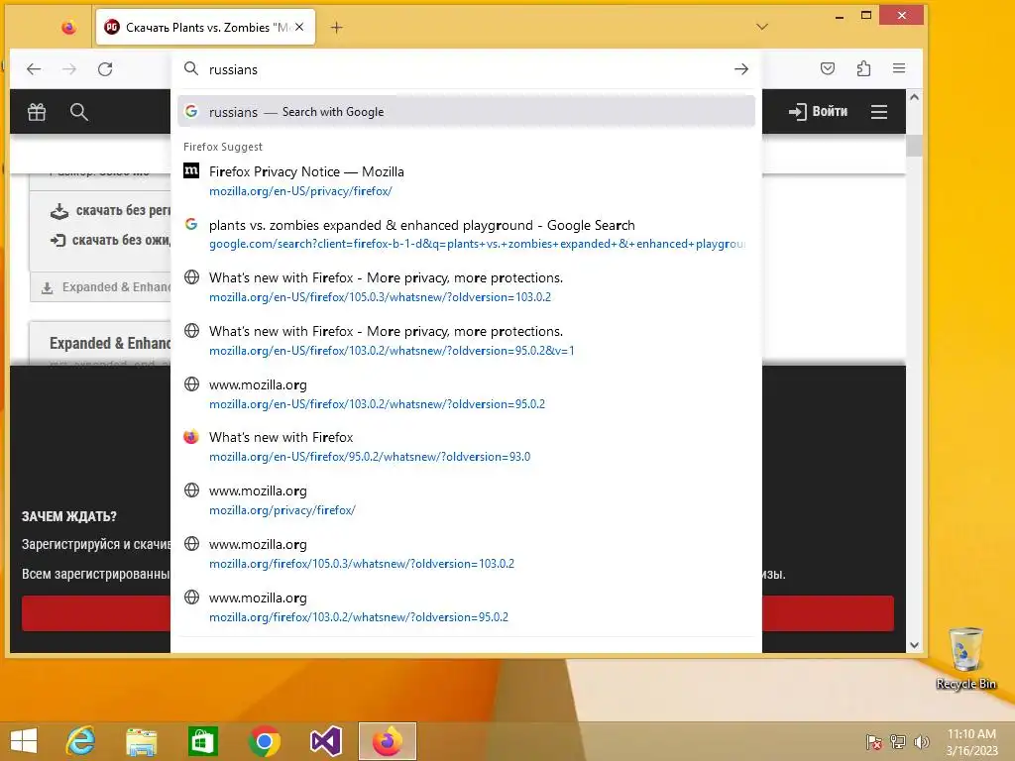Open the mozilla.org/privacy/firefox/ suggestion
This screenshot has width=1015, height=761.
pos(466,500)
